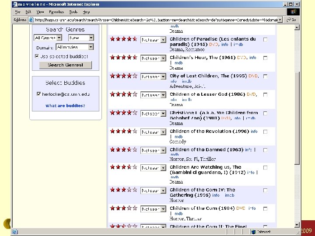Tick checkbox for Children of a Lesser God

[265, 95]
